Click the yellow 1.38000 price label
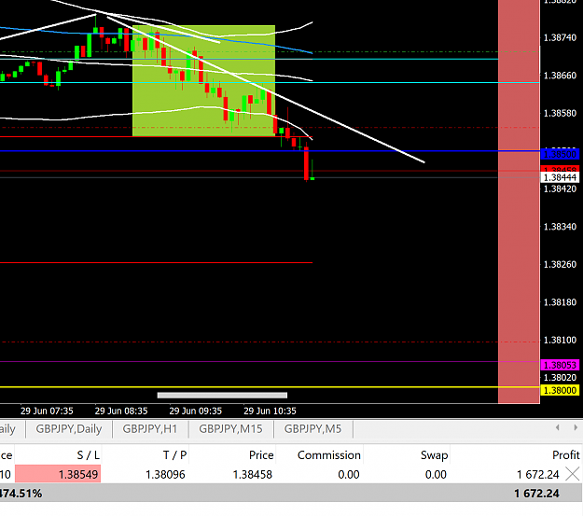This screenshot has width=583, height=516. (x=560, y=390)
